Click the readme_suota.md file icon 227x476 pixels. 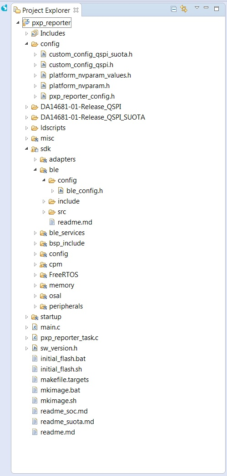click(35, 422)
